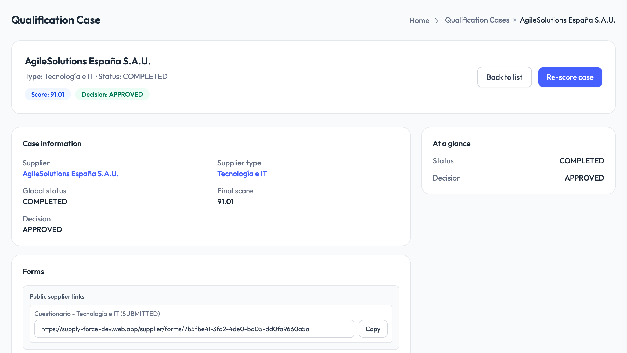
Task: Click the APPROVED value under Case information Decision
Action: click(x=42, y=229)
